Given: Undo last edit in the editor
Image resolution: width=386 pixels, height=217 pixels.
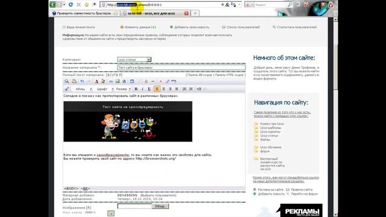Looking at the screenshot, I should click(x=82, y=81).
